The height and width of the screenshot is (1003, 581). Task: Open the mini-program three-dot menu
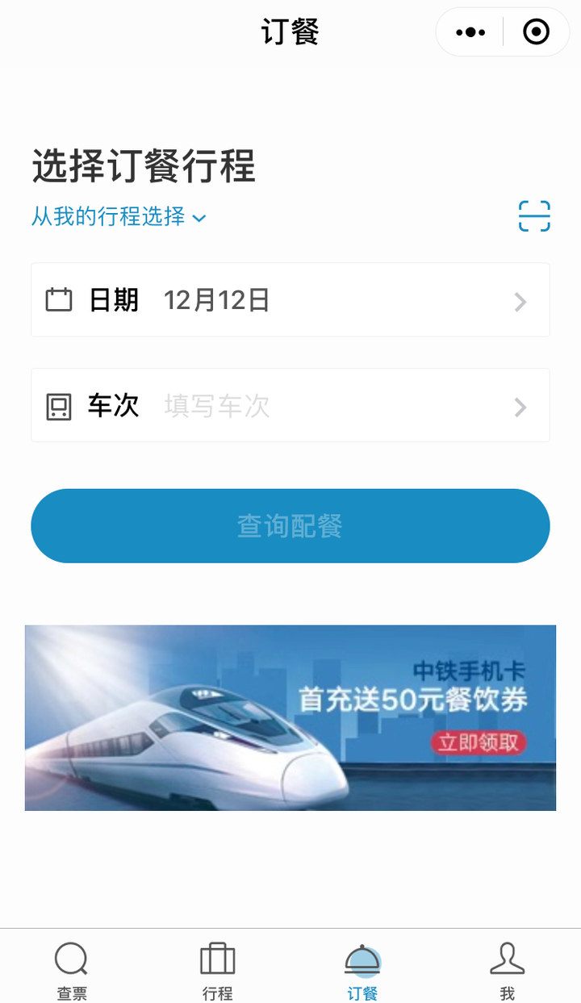click(470, 32)
